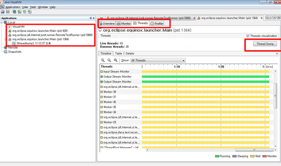Click the greyed Add VM Coredump toolbar icon
This screenshot has width=281, height=166.
click(24, 12)
